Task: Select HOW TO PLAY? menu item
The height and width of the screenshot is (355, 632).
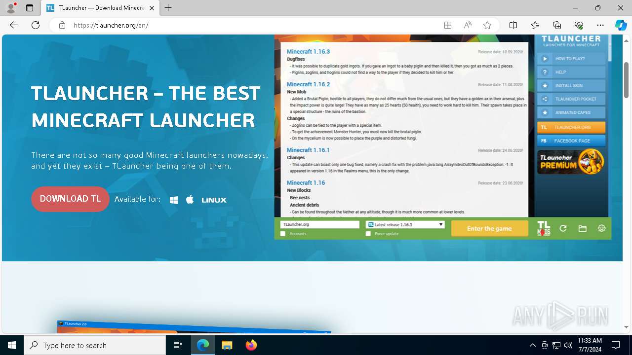Action: coord(571,59)
